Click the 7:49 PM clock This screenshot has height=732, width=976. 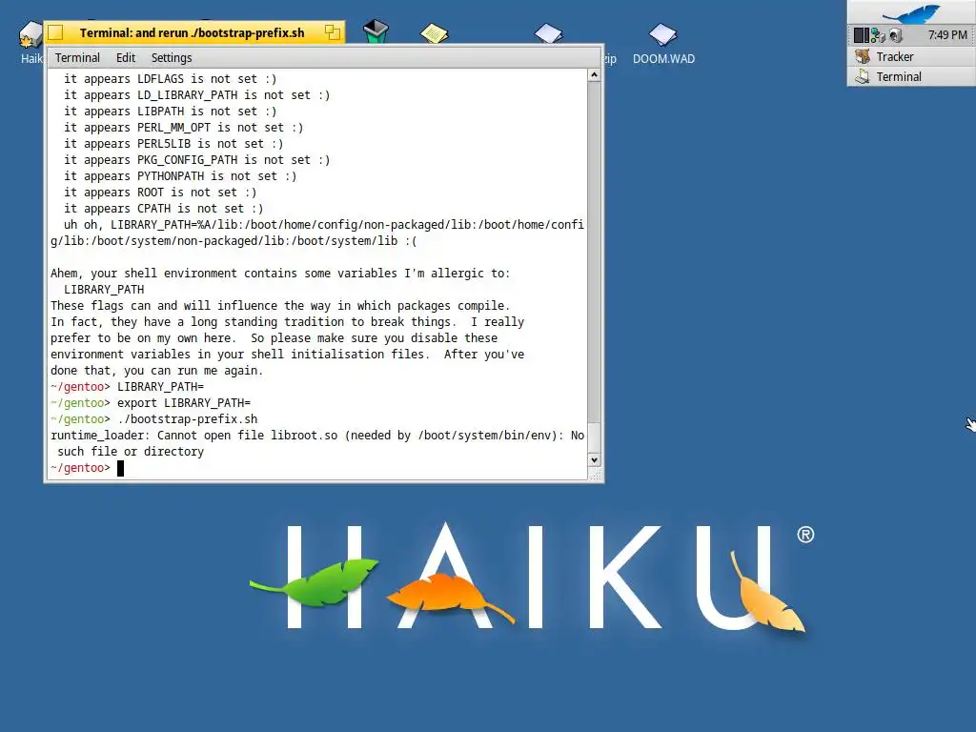pos(947,35)
